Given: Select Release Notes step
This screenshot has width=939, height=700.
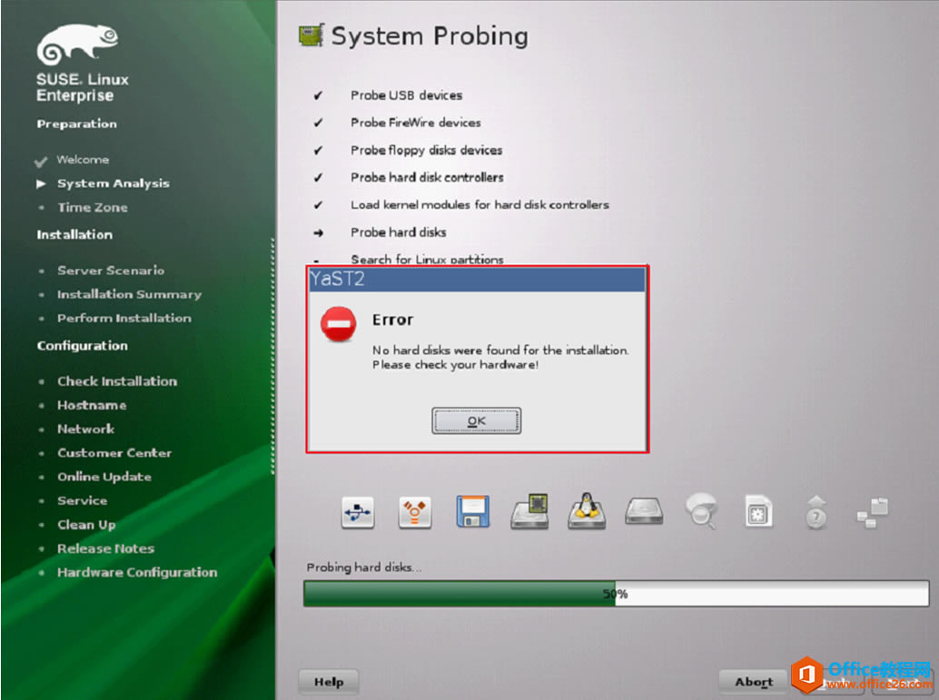Looking at the screenshot, I should [x=105, y=548].
